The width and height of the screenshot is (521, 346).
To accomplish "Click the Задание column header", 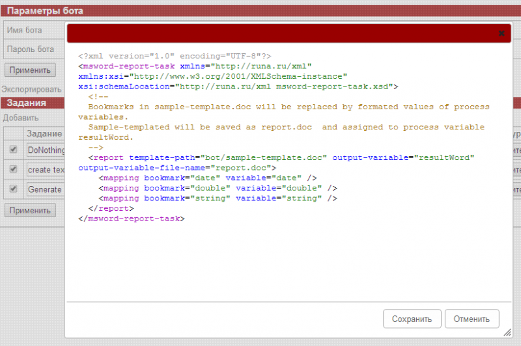I will (44, 134).
